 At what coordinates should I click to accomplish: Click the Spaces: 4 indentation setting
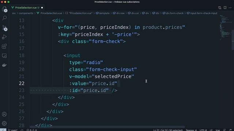coord(191,130)
